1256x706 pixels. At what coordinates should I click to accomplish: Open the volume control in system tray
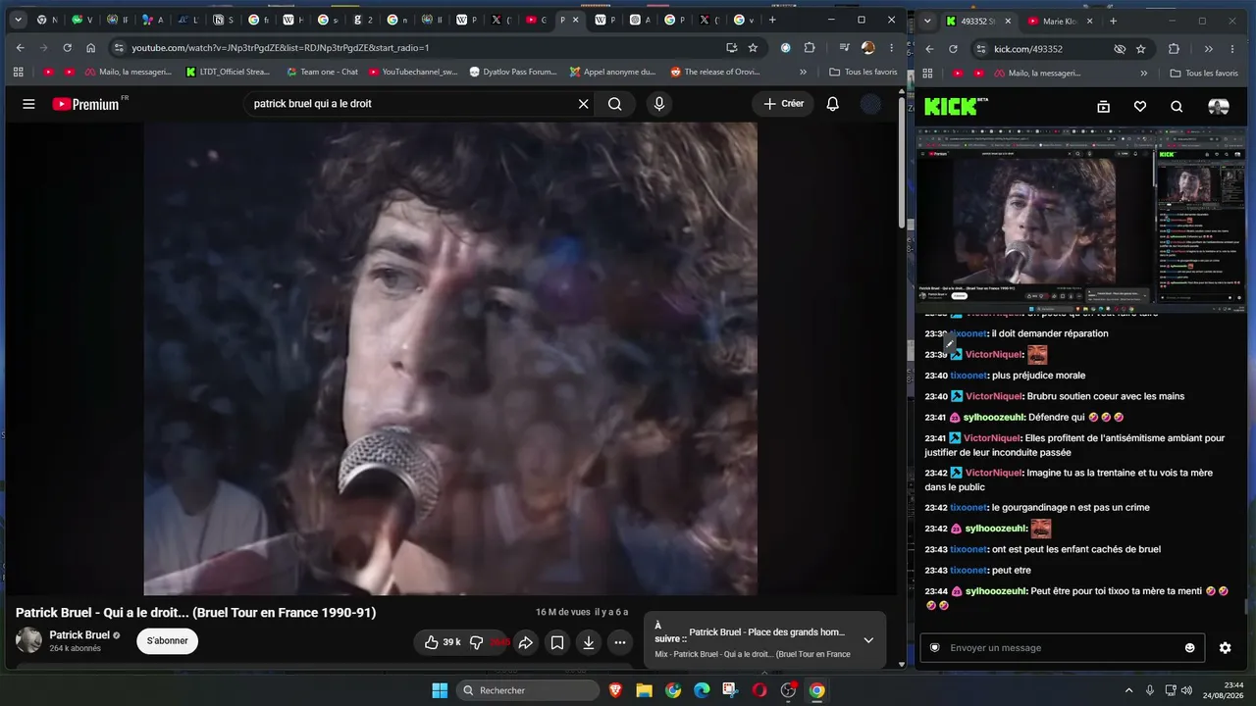click(x=1186, y=690)
